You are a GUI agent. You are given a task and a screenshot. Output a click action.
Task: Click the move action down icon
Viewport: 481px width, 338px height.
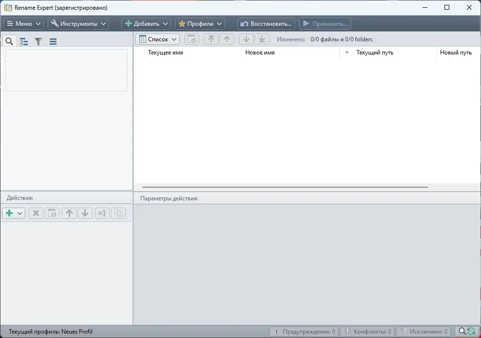point(85,213)
